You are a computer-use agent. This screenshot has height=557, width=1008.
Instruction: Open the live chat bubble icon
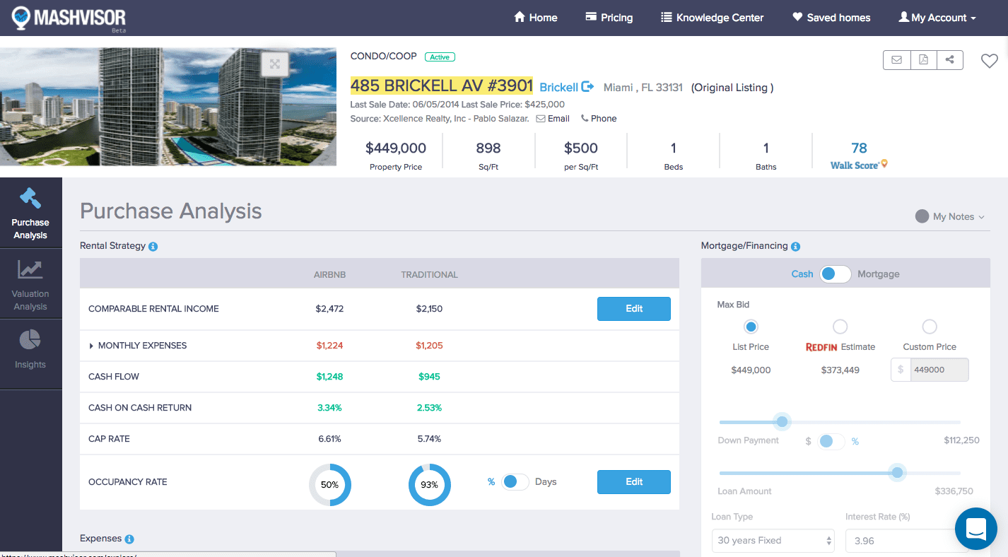point(975,529)
